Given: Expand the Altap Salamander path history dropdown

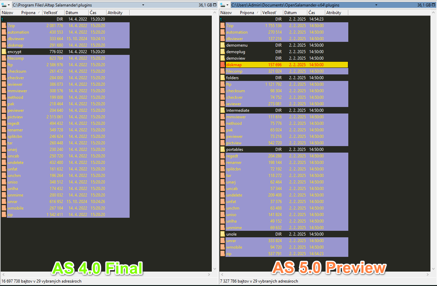Looking at the screenshot, I should click(x=143, y=5).
